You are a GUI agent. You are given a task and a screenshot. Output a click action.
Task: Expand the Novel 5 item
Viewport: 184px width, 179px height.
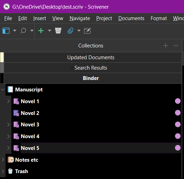pyautogui.click(x=8, y=148)
